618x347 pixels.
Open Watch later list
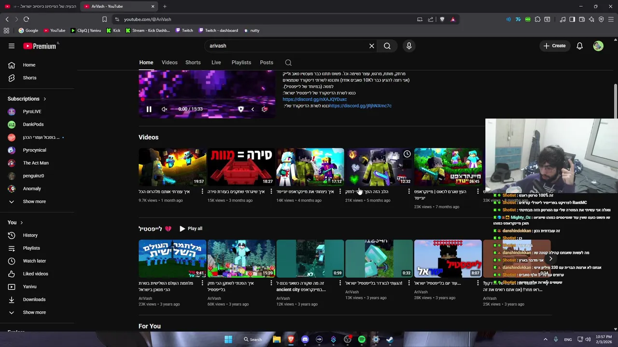[37, 261]
